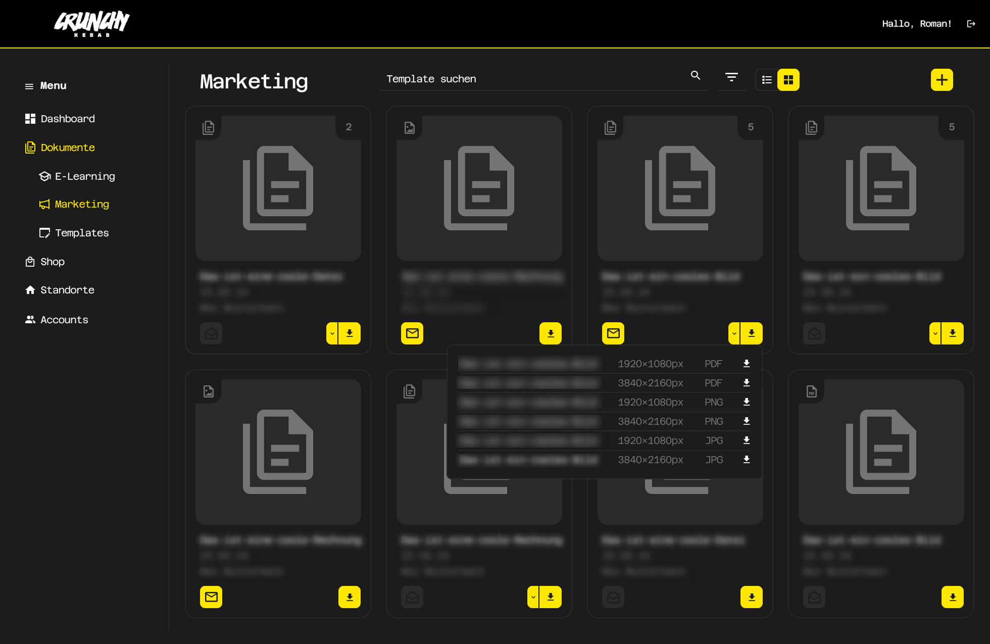This screenshot has height=644, width=990.
Task: Switch to list view
Action: 766,79
